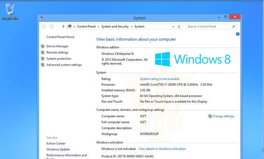Image resolution: width=264 pixels, height=159 pixels.
Task: Click the 64-bit Operating System text
Action: point(171,96)
